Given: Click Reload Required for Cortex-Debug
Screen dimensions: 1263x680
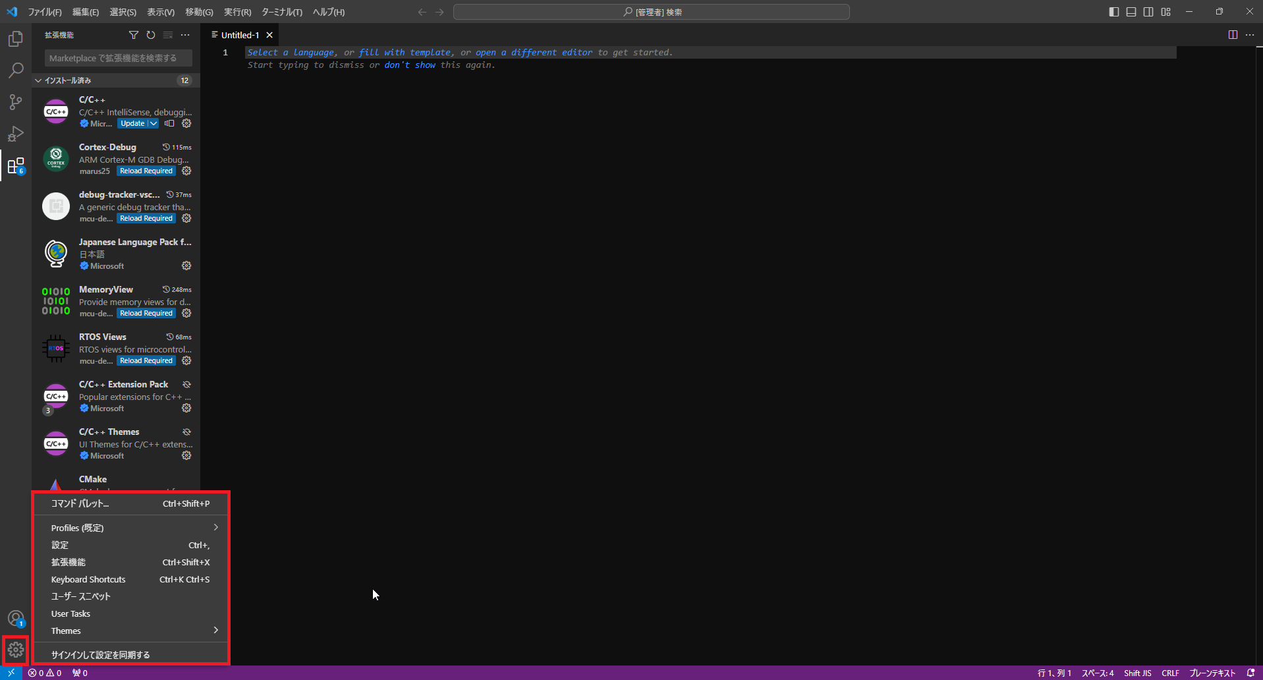Looking at the screenshot, I should pos(146,171).
